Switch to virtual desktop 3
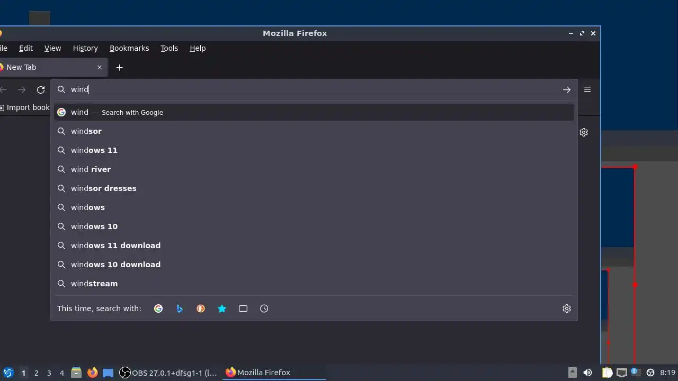 pyautogui.click(x=49, y=373)
